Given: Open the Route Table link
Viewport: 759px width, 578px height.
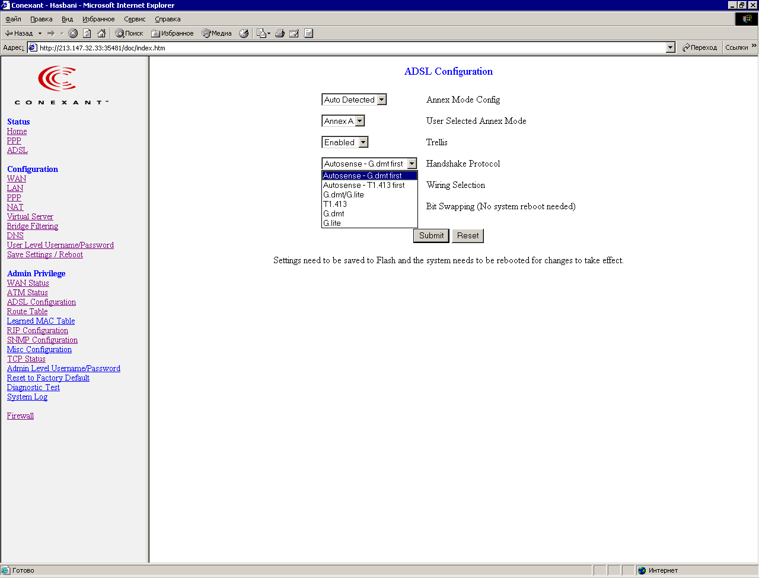Looking at the screenshot, I should click(x=27, y=311).
